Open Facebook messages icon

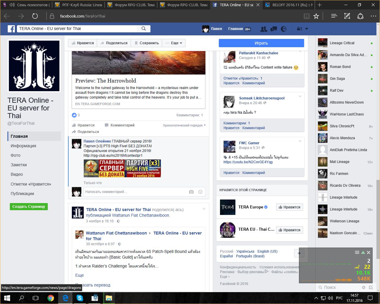274,29
